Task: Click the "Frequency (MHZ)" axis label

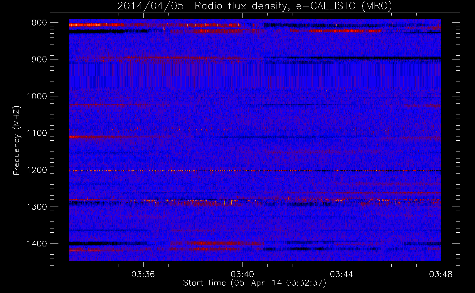Action: pos(17,140)
